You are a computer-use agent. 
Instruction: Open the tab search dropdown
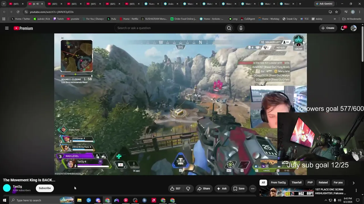pyautogui.click(x=4, y=4)
